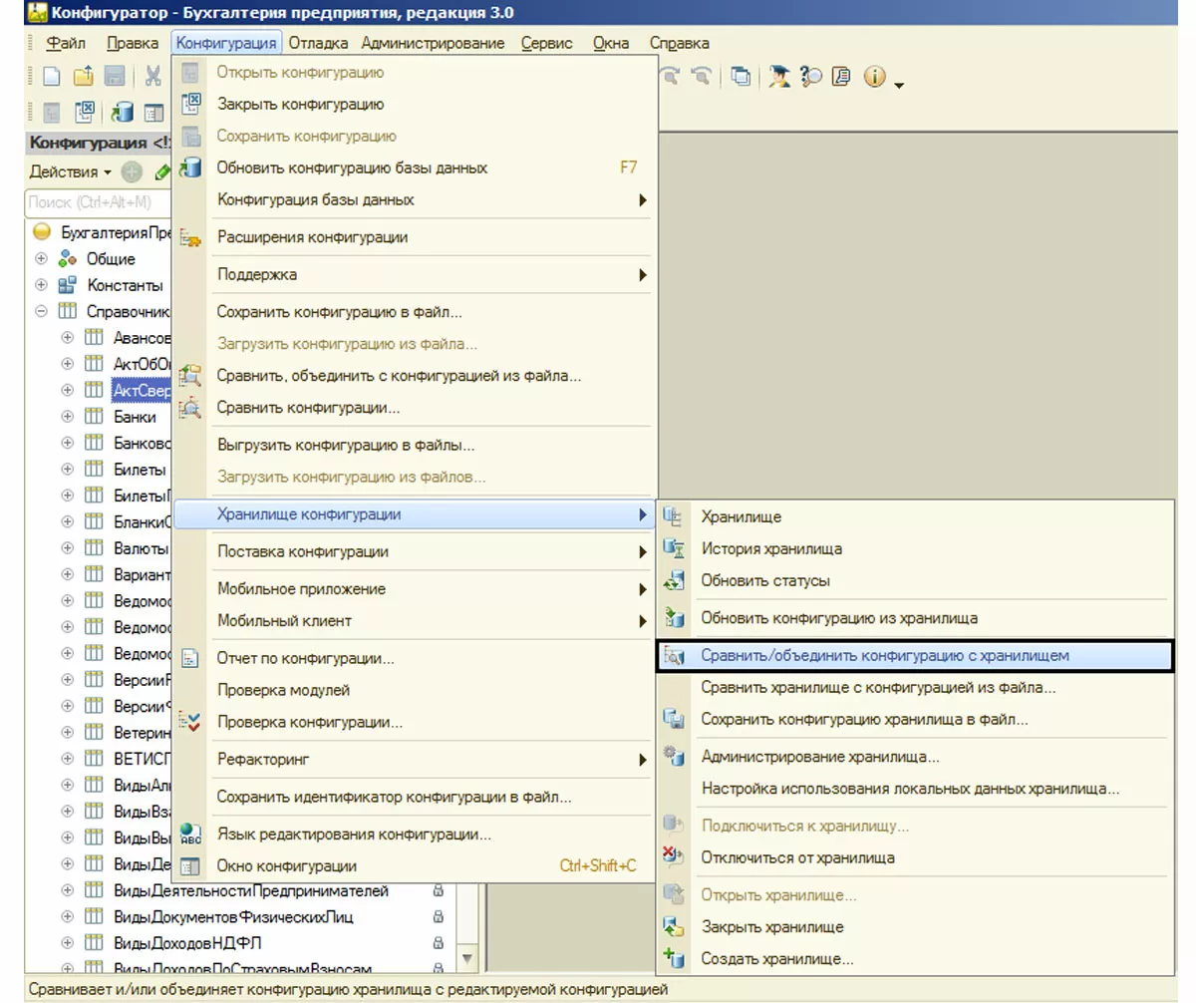Click the Syntax Assistant graduate-cap toolbar icon
The width and height of the screenshot is (1196, 1003).
(778, 77)
